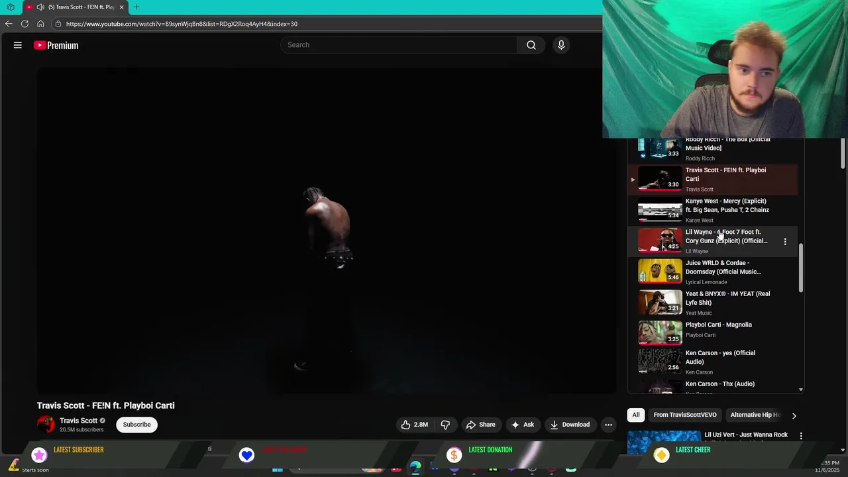Open the Ask AI button
Image resolution: width=848 pixels, height=477 pixels.
point(523,425)
